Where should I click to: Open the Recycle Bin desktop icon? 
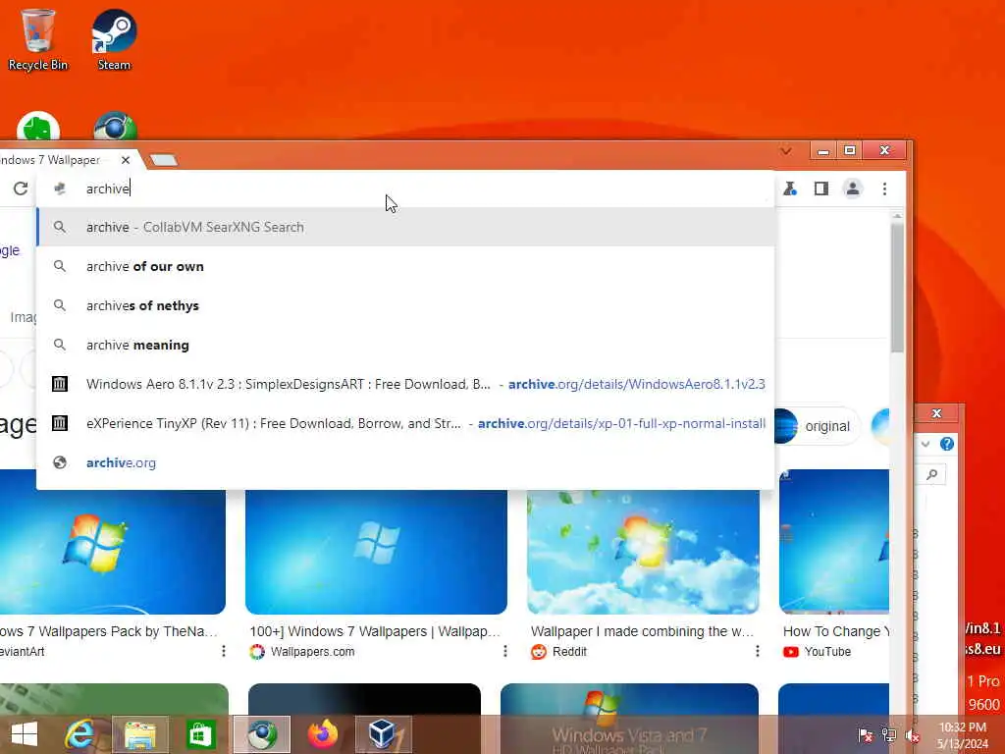coord(37,39)
